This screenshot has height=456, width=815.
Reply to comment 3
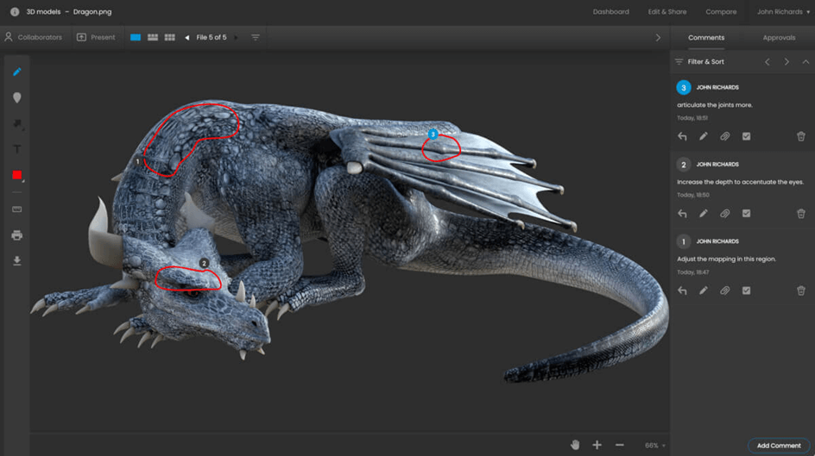pyautogui.click(x=682, y=136)
